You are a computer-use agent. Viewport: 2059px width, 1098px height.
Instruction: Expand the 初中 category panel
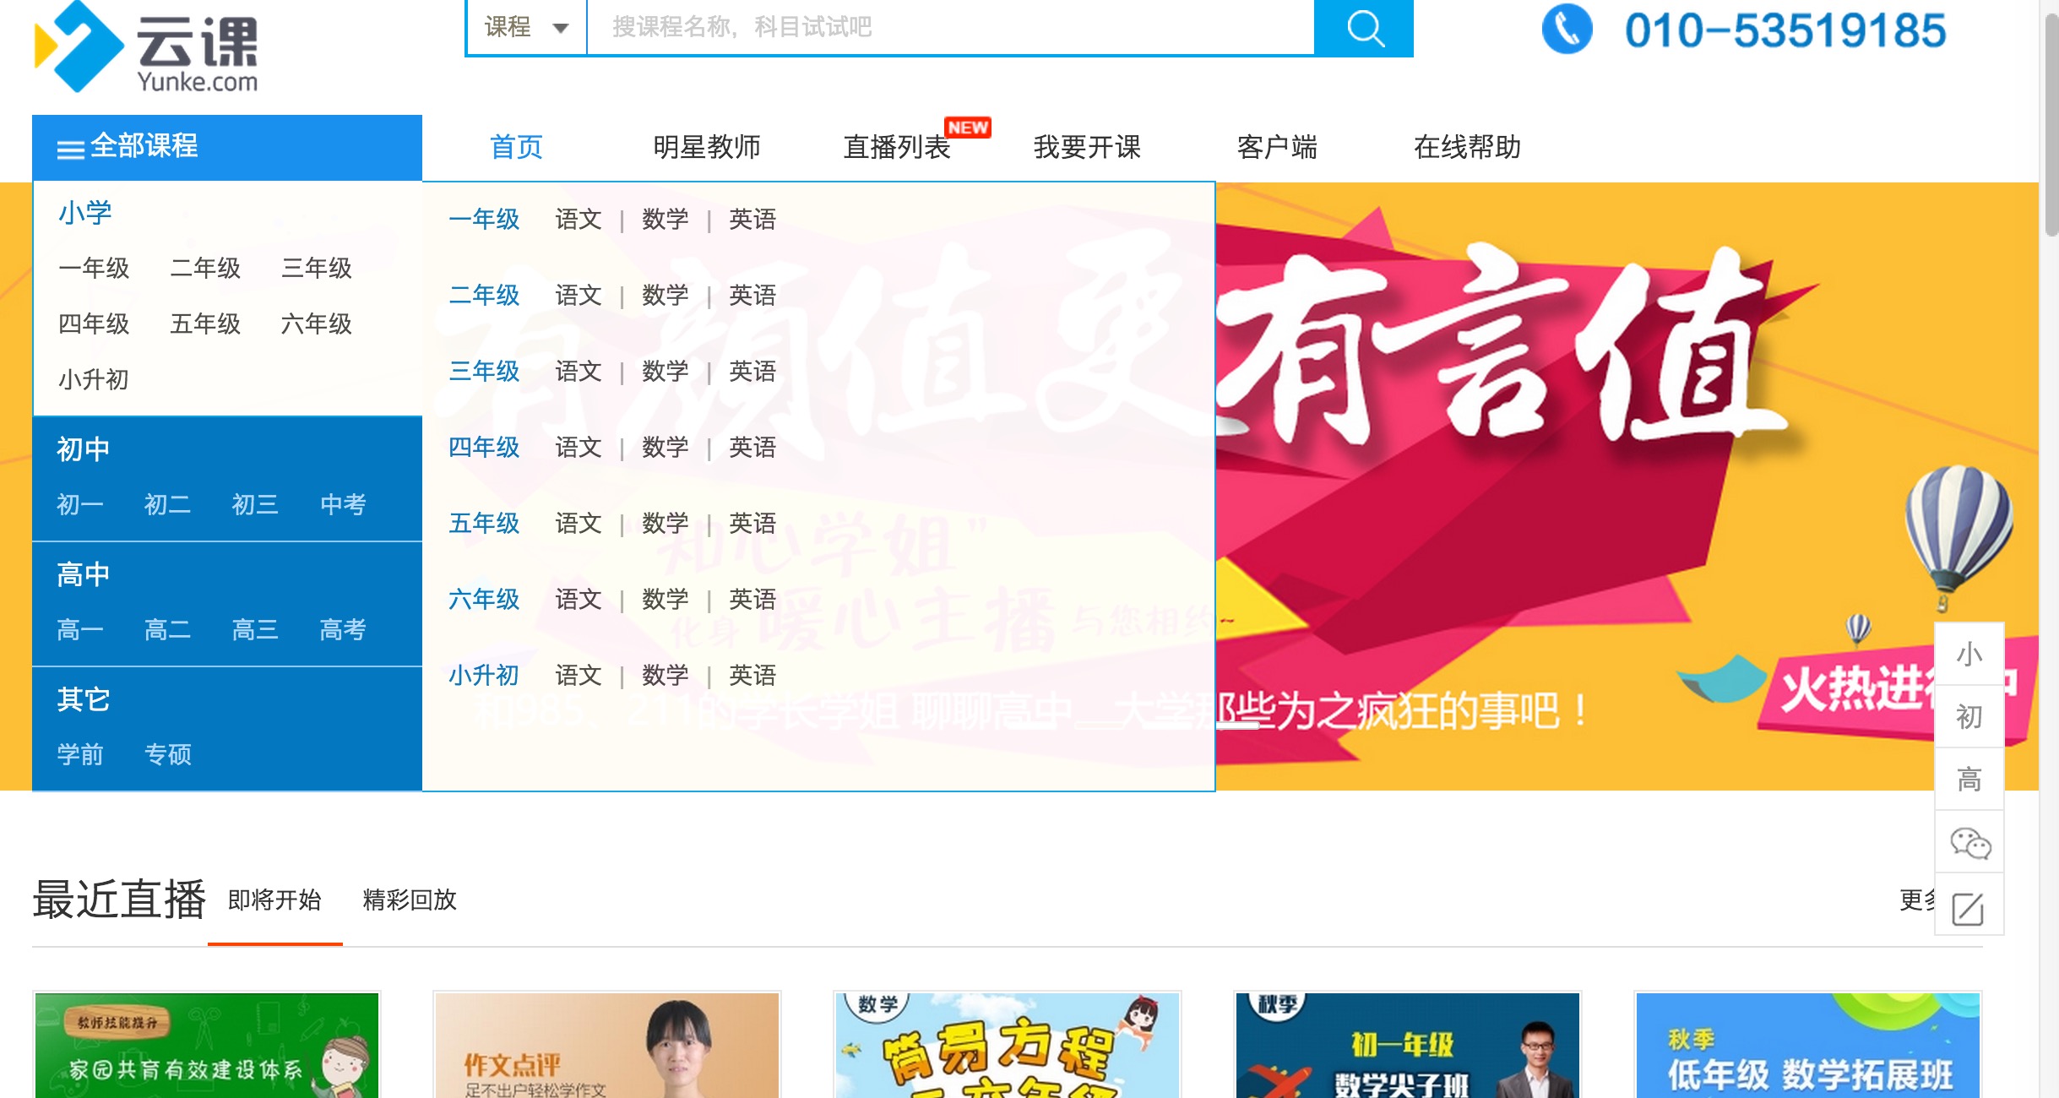(x=84, y=448)
